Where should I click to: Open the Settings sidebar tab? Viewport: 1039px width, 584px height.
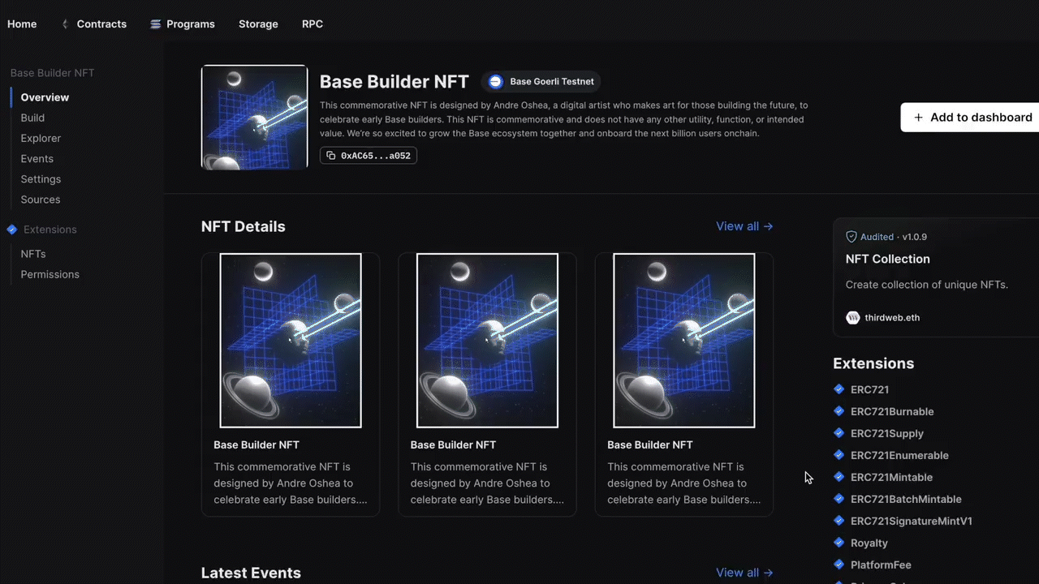41,179
